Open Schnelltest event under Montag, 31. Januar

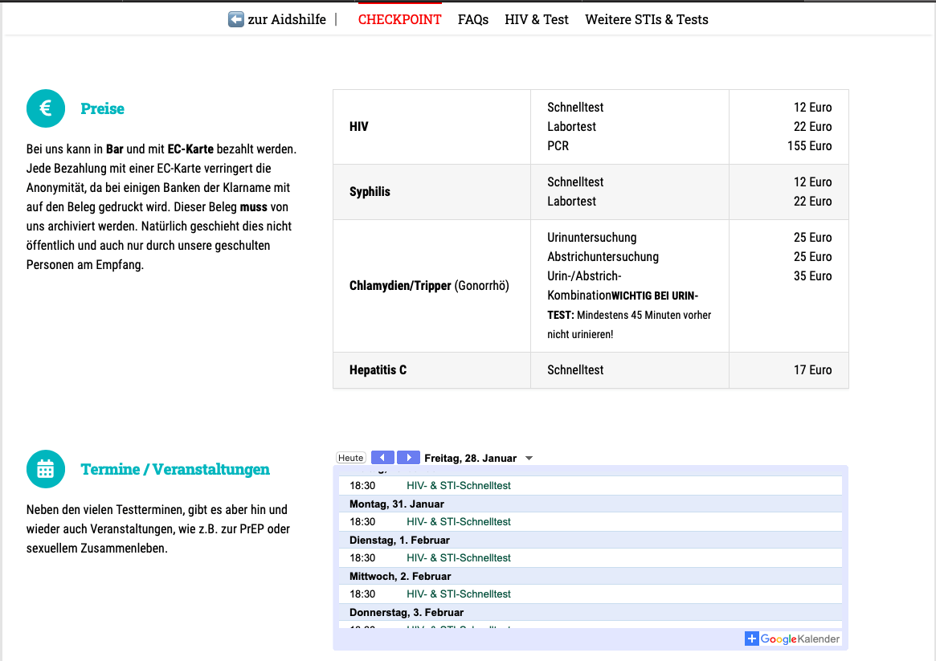(459, 521)
